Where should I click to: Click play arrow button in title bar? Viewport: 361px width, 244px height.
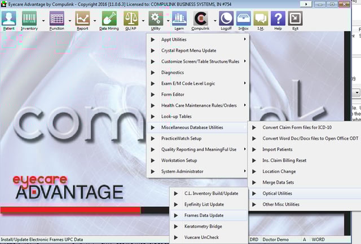click(x=306, y=4)
